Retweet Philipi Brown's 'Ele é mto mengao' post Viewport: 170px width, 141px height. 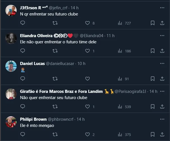tap(55, 135)
